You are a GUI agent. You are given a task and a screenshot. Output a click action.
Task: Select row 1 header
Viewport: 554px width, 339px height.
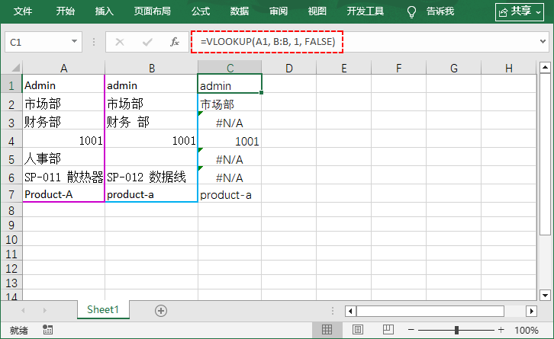(11, 85)
